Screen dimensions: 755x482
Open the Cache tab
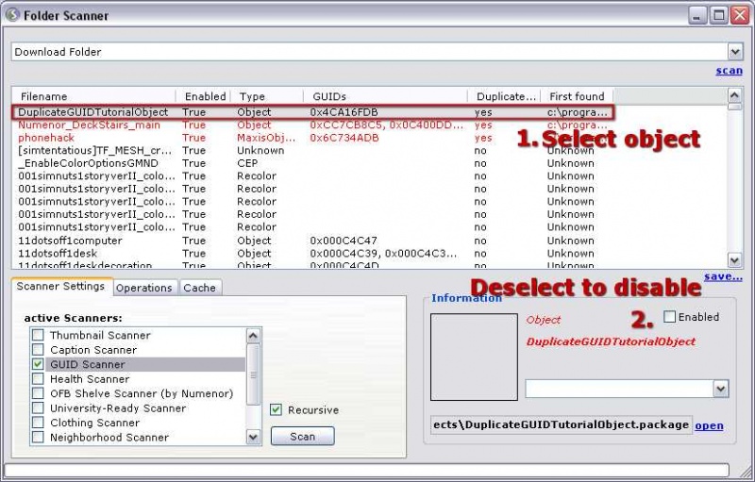pyautogui.click(x=199, y=288)
